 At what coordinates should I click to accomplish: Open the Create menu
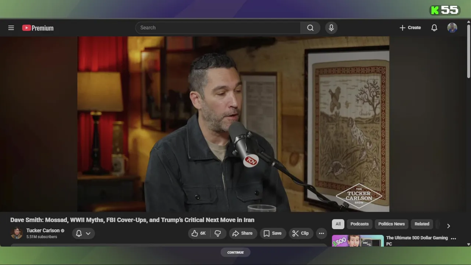coord(410,28)
